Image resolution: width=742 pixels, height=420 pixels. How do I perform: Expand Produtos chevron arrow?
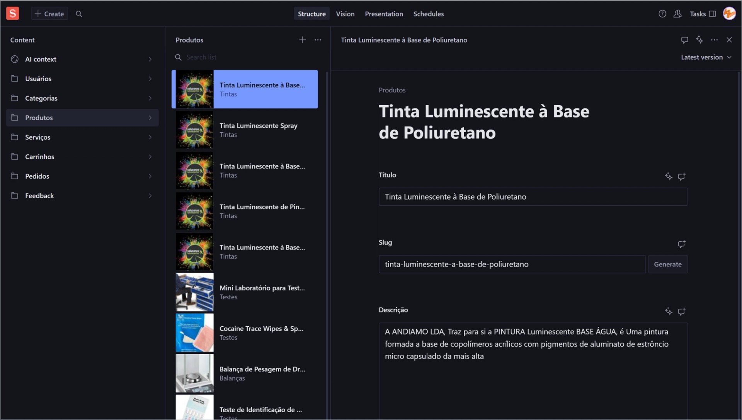(x=150, y=118)
